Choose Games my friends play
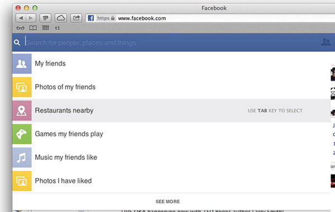 coord(171,134)
